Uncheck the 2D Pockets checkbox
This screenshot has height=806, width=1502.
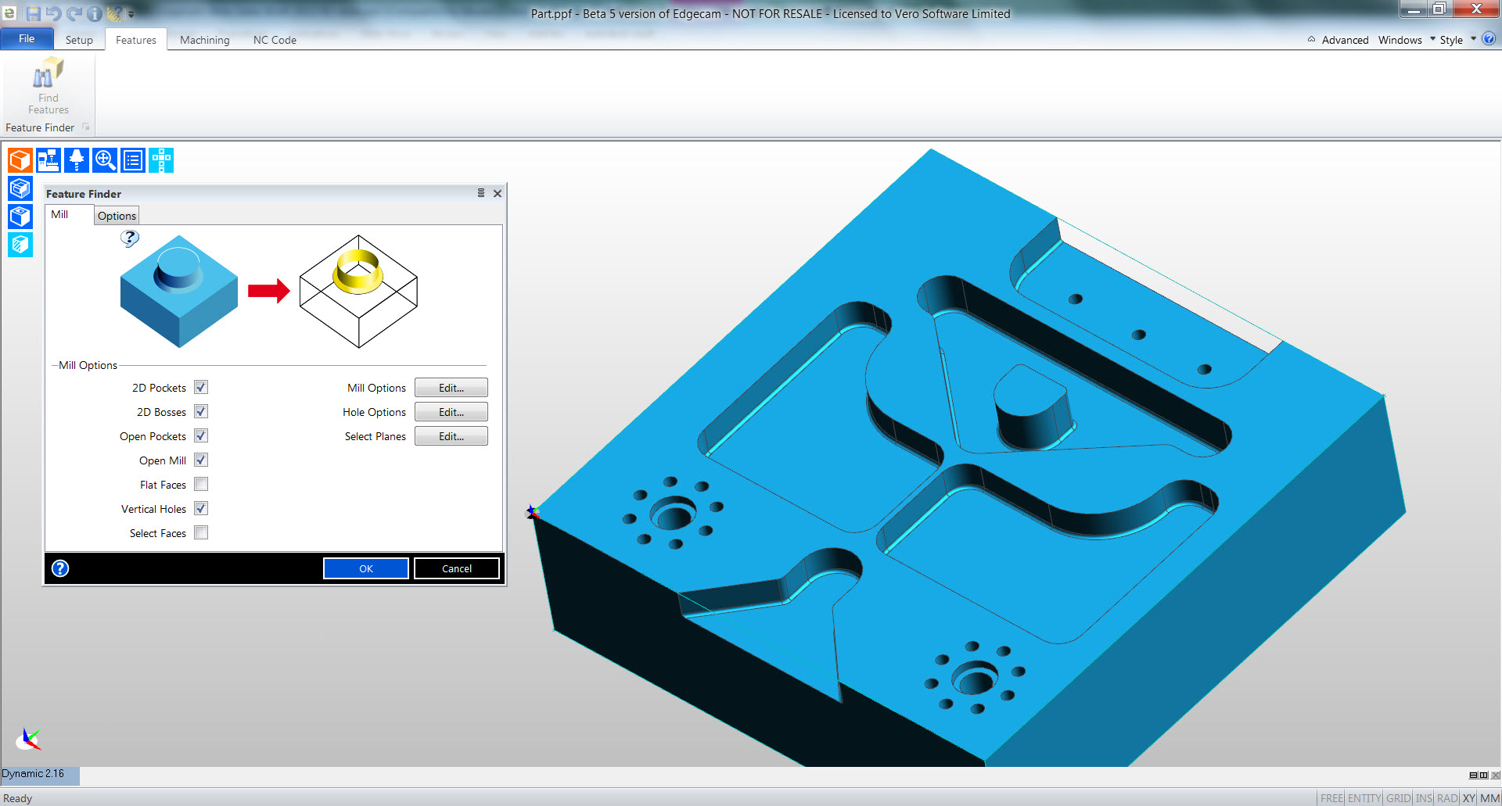click(201, 388)
